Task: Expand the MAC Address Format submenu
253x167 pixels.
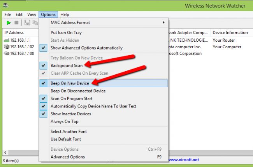Action: (x=104, y=23)
